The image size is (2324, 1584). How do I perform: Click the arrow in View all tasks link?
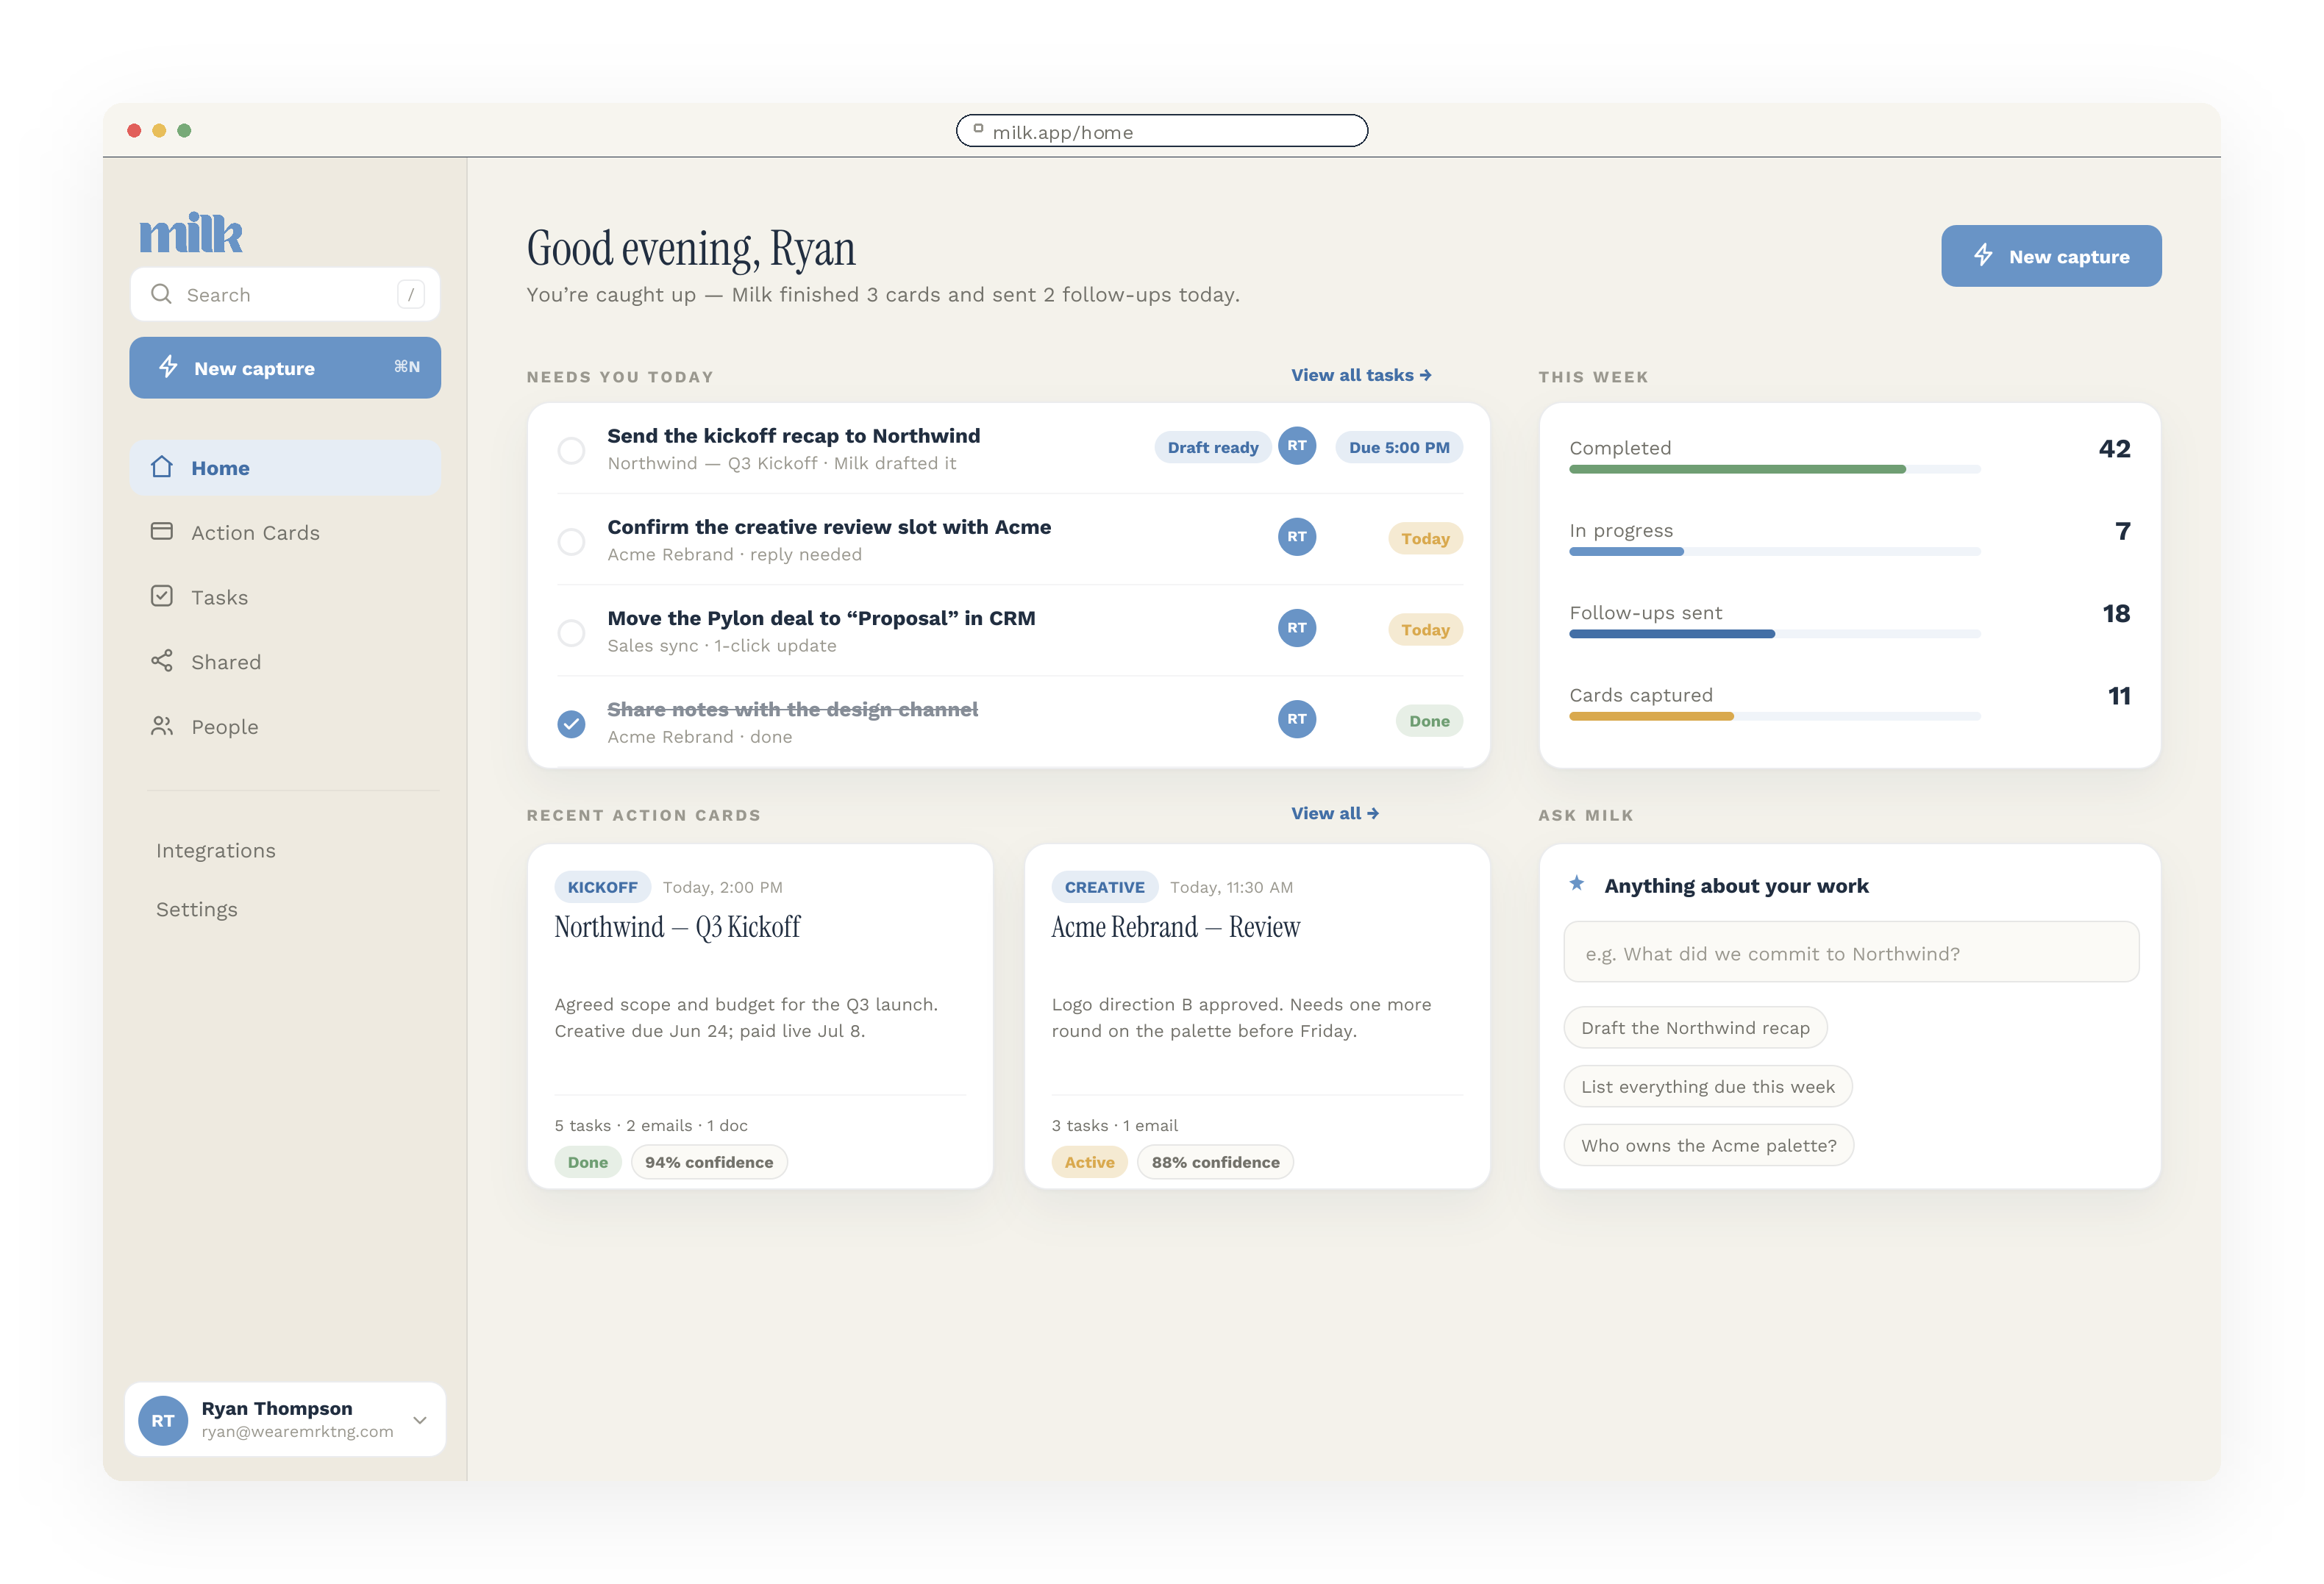click(1426, 375)
